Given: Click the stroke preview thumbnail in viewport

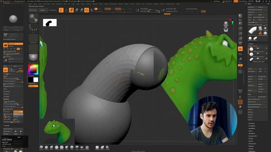Looking at the screenshot, I should pyautogui.click(x=50, y=22).
